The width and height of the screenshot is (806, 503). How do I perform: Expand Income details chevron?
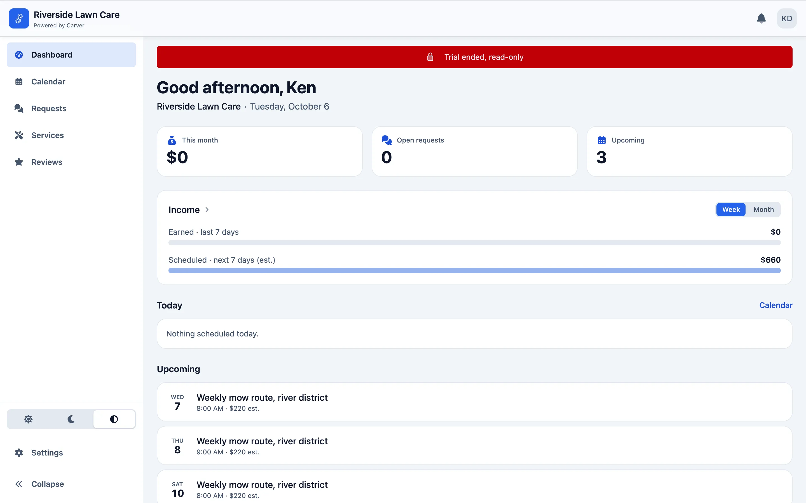pos(207,210)
